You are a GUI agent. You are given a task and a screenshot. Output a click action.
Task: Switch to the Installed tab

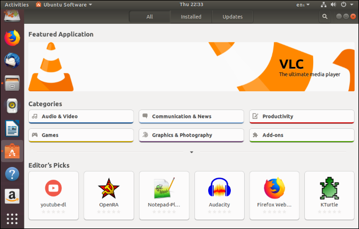191,17
